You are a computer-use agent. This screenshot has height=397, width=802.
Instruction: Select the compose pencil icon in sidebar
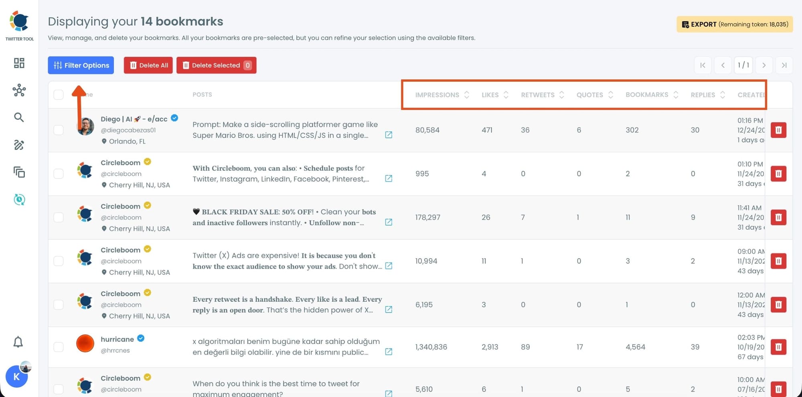[x=19, y=145]
